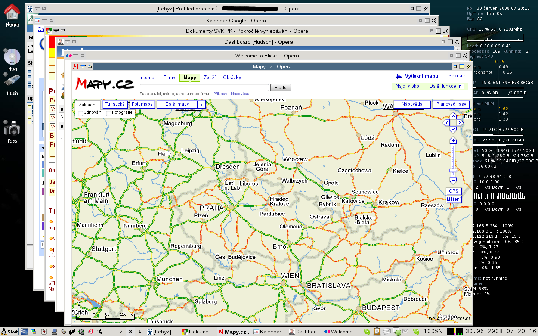Switch to the Welcome Flickr taskbar window
The width and height of the screenshot is (538, 336).
(x=341, y=332)
